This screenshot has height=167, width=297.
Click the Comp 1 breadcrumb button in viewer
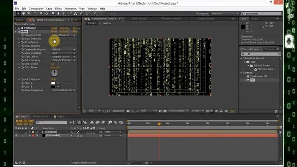pyautogui.click(x=92, y=23)
